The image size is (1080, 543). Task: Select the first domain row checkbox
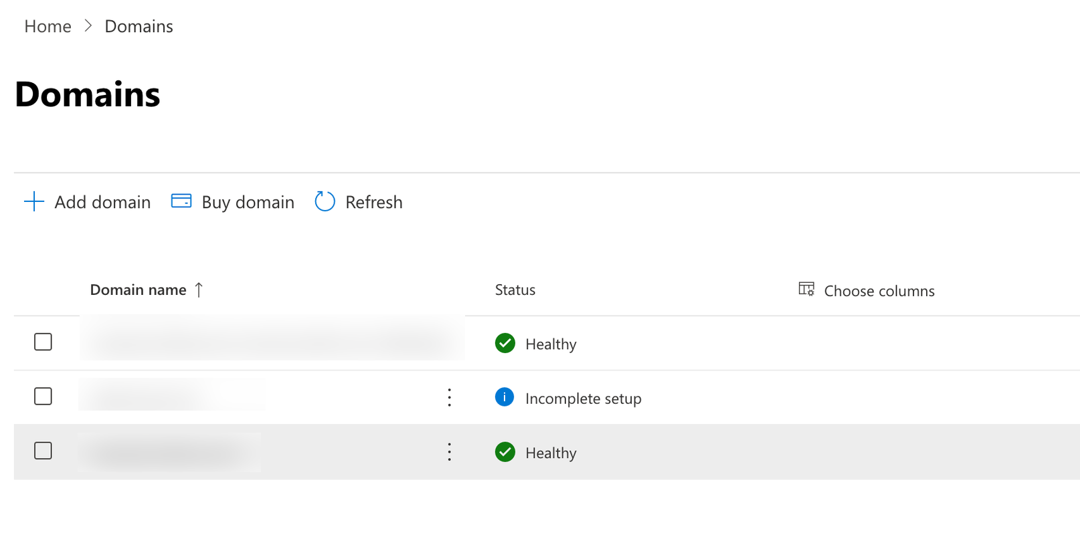pyautogui.click(x=43, y=342)
